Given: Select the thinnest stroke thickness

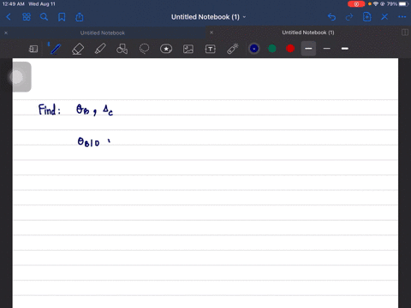Looking at the screenshot, I should 327,49.
